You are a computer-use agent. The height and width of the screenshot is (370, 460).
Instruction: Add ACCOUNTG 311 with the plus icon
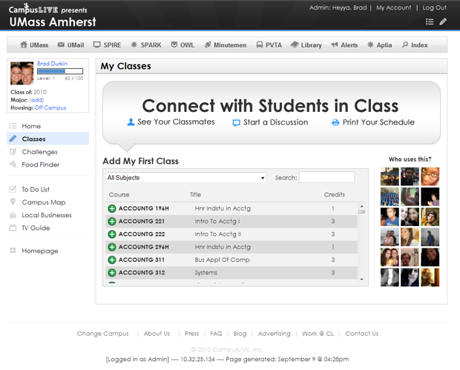[x=112, y=260]
